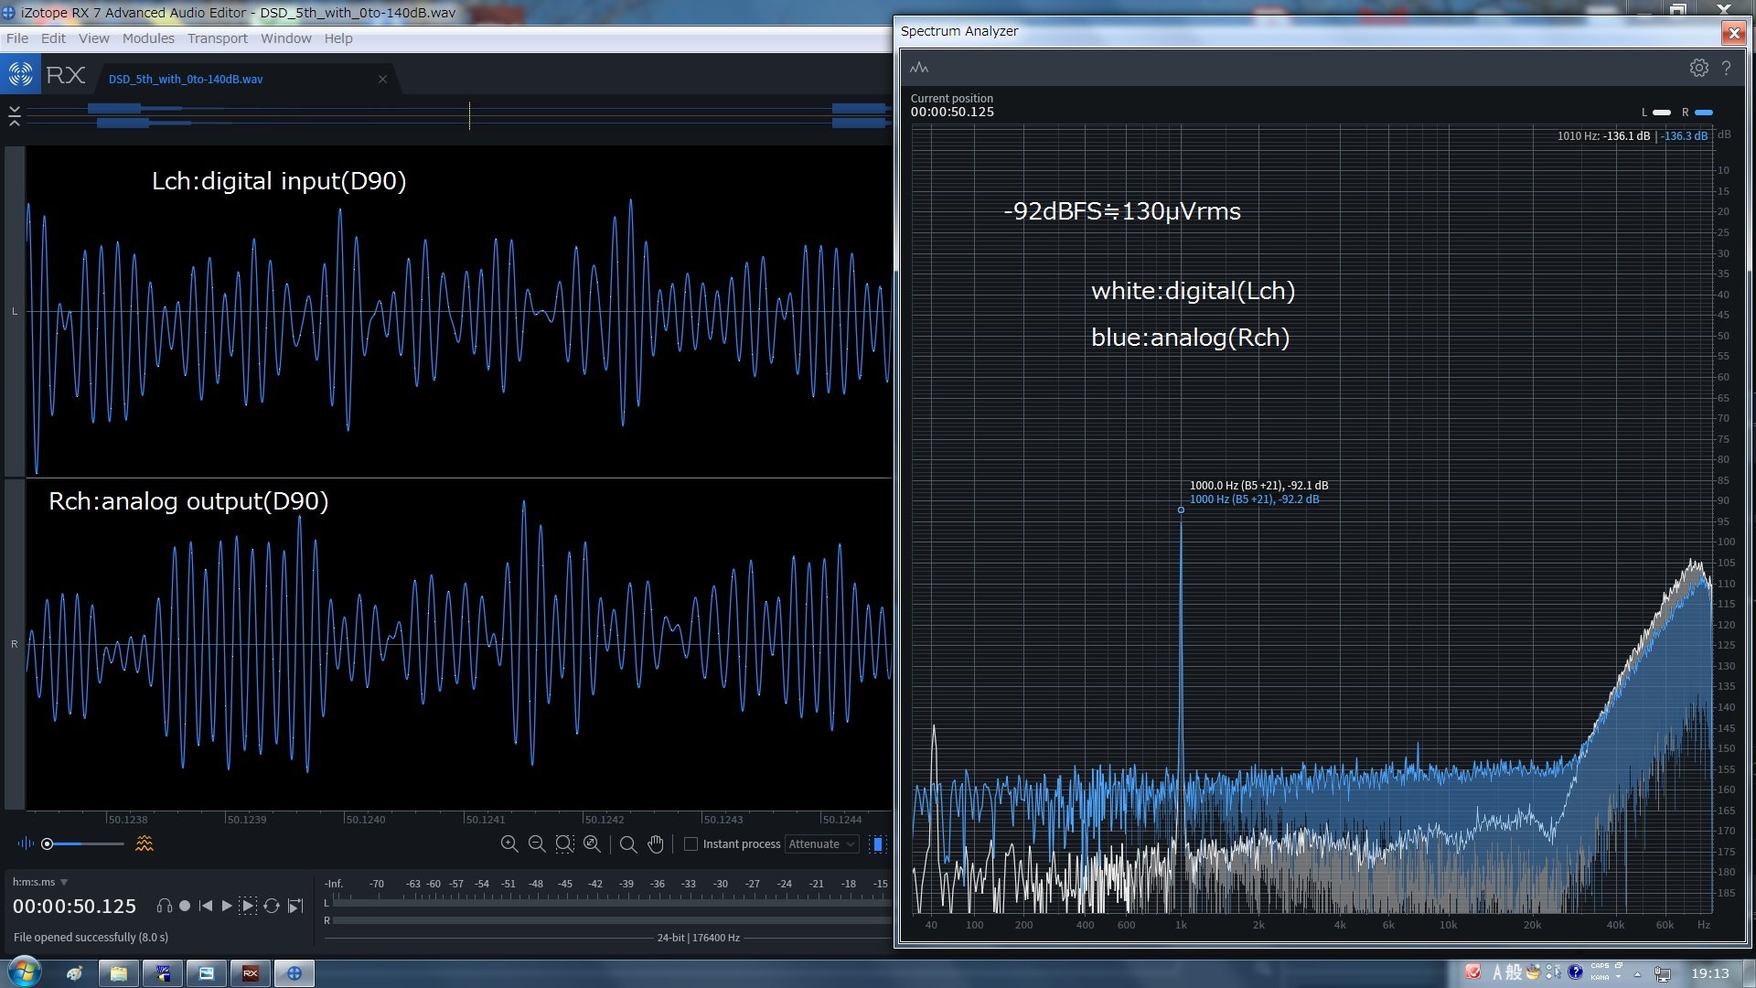
Task: Click the help question-mark tray icon
Action: (1575, 972)
